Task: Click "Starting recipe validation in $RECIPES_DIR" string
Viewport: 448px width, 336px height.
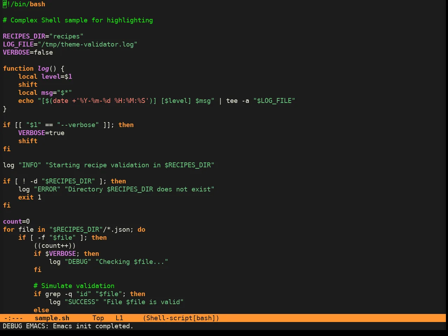Action: click(x=130, y=165)
